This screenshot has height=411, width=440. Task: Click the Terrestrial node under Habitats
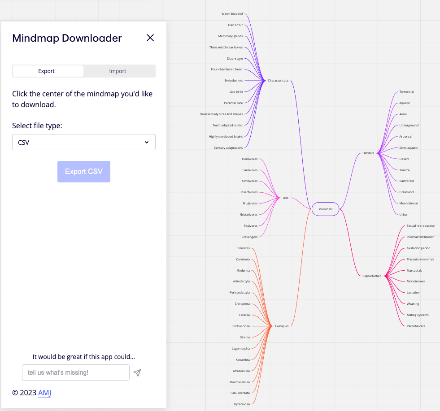[406, 91]
